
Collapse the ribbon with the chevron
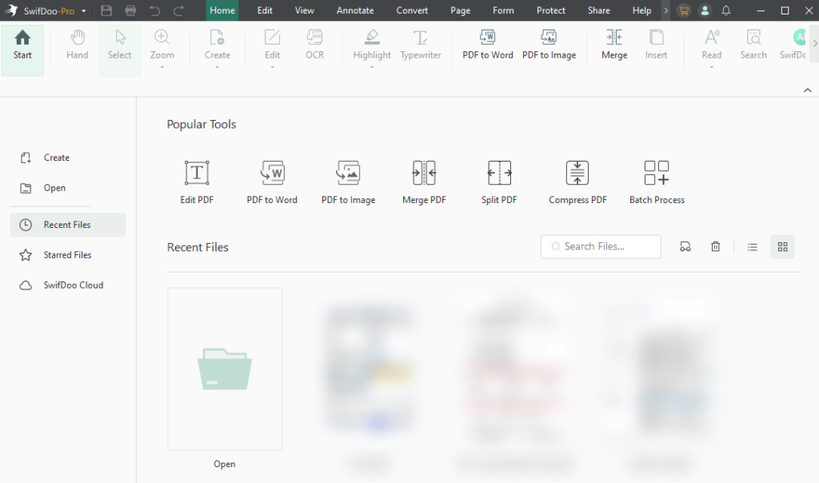tap(808, 90)
